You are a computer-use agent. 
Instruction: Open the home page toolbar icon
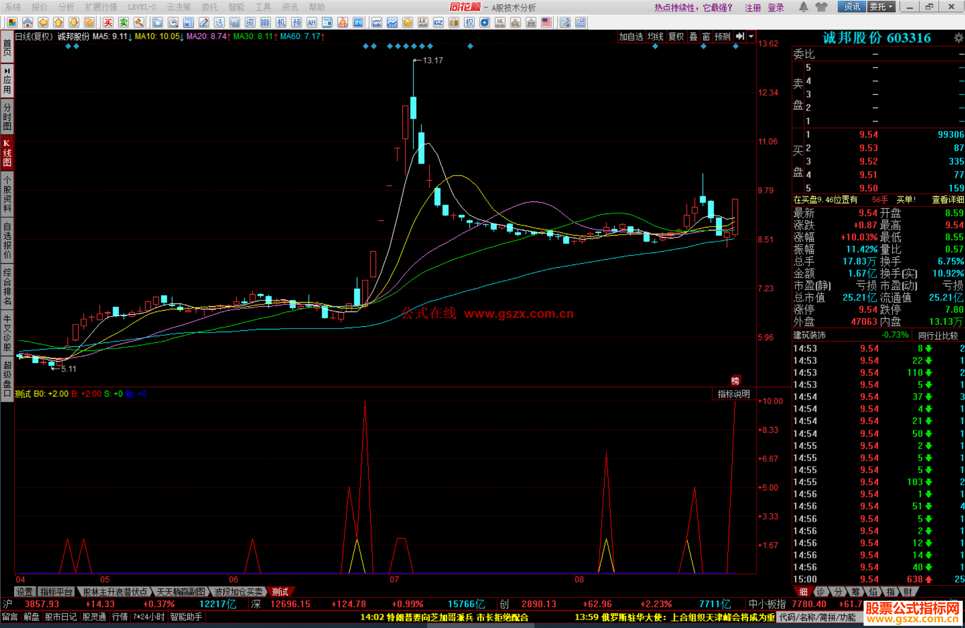pyautogui.click(x=28, y=22)
